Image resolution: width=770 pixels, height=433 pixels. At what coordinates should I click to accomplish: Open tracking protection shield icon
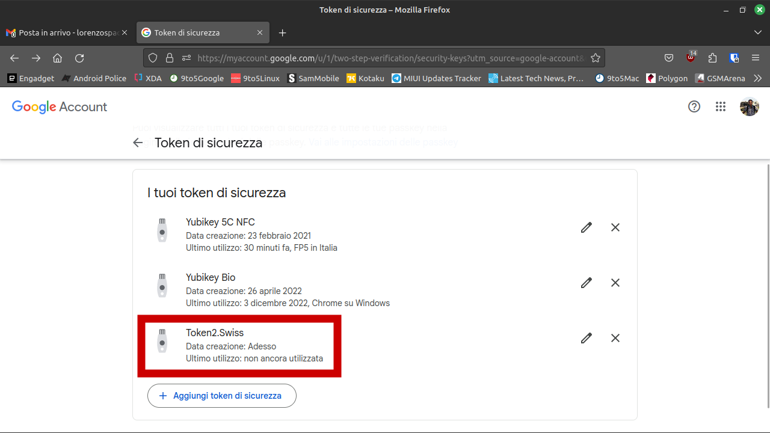(x=153, y=58)
